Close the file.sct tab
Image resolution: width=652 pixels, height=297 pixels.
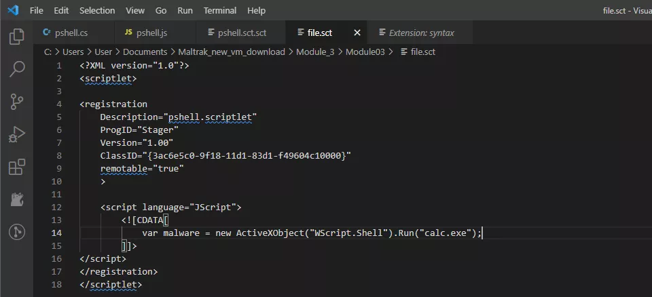click(x=357, y=33)
